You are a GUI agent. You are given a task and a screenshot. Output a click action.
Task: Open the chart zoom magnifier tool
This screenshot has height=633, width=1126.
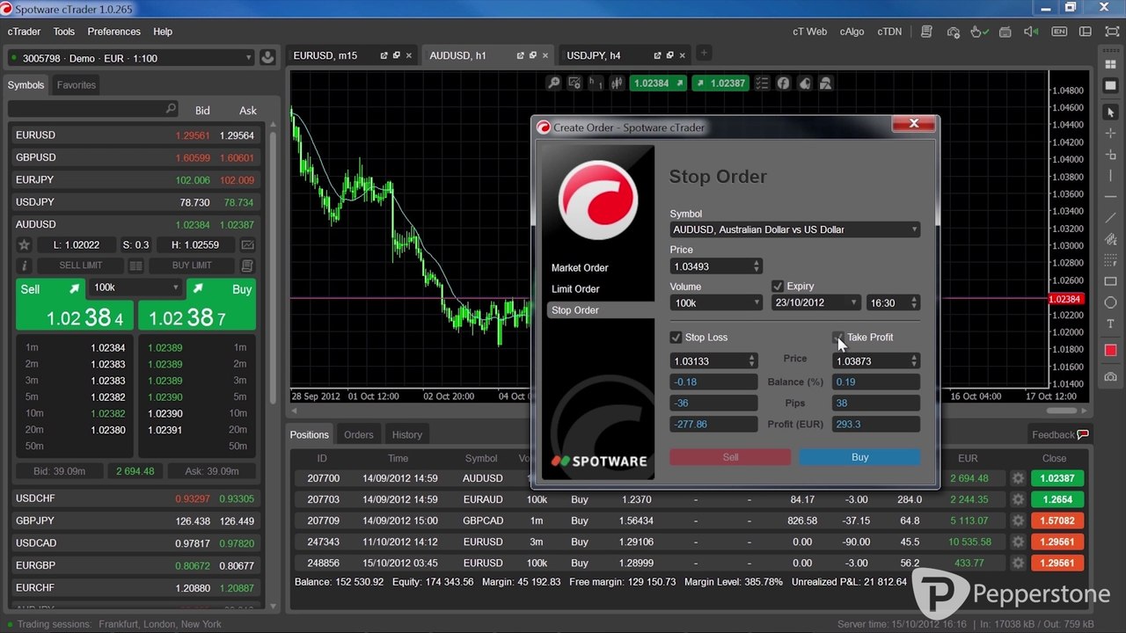[553, 84]
